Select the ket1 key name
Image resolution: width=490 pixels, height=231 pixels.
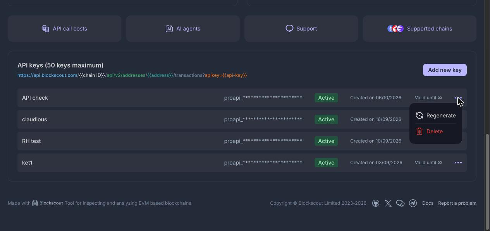(x=27, y=163)
